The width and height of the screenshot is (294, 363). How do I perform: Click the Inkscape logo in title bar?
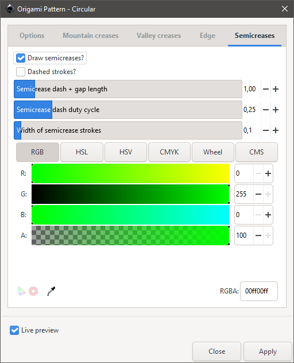10,9
